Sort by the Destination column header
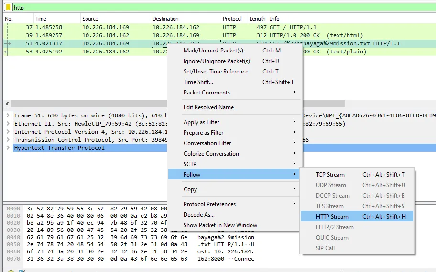Image resolution: width=436 pixels, height=272 pixels. (186, 19)
